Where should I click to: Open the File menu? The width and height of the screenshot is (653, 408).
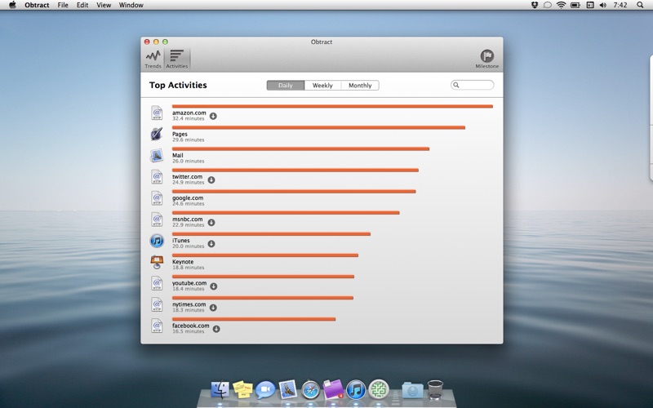[x=63, y=5]
